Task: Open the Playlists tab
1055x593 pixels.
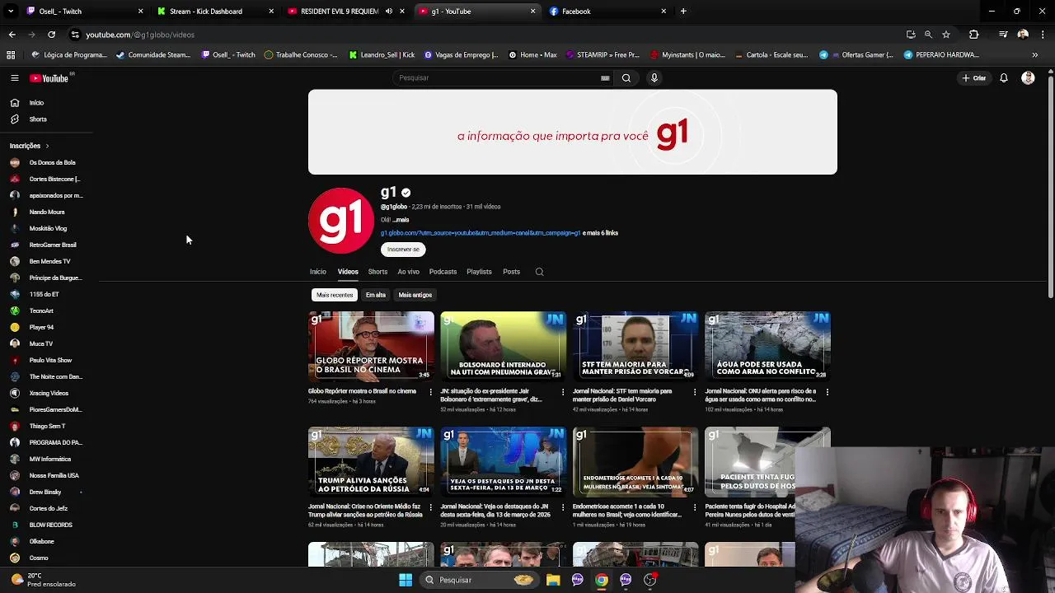Action: 479,272
